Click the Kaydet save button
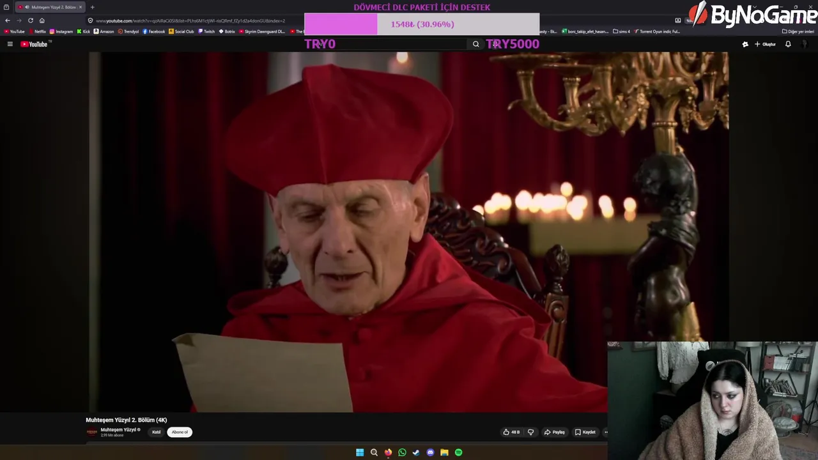The width and height of the screenshot is (818, 460). (x=585, y=433)
